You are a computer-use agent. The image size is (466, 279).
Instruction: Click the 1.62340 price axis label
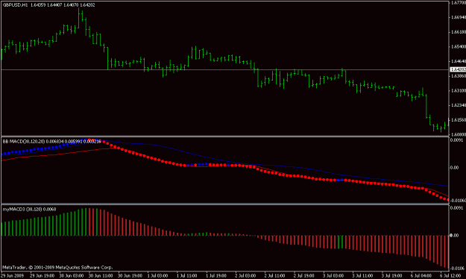point(459,105)
